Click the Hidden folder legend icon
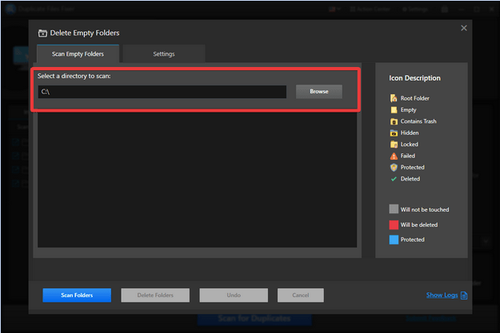 point(394,133)
